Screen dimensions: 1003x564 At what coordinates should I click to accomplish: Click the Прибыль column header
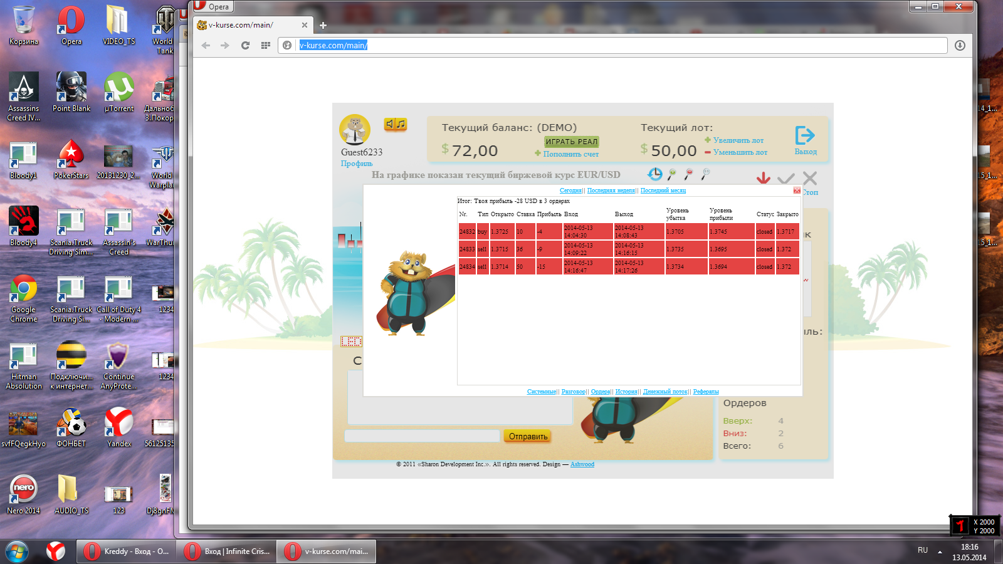tap(549, 214)
